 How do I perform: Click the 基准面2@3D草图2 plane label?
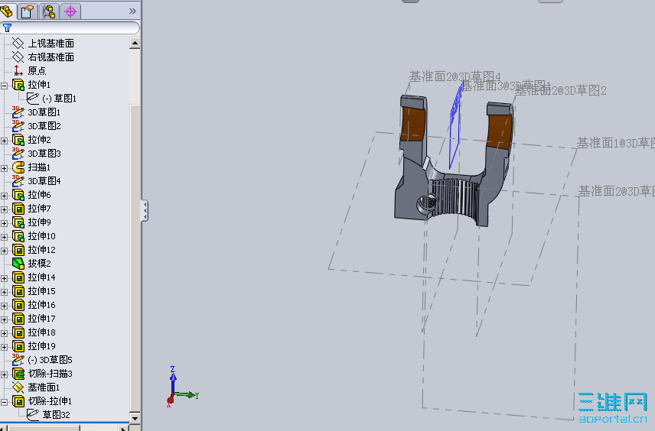click(x=561, y=90)
